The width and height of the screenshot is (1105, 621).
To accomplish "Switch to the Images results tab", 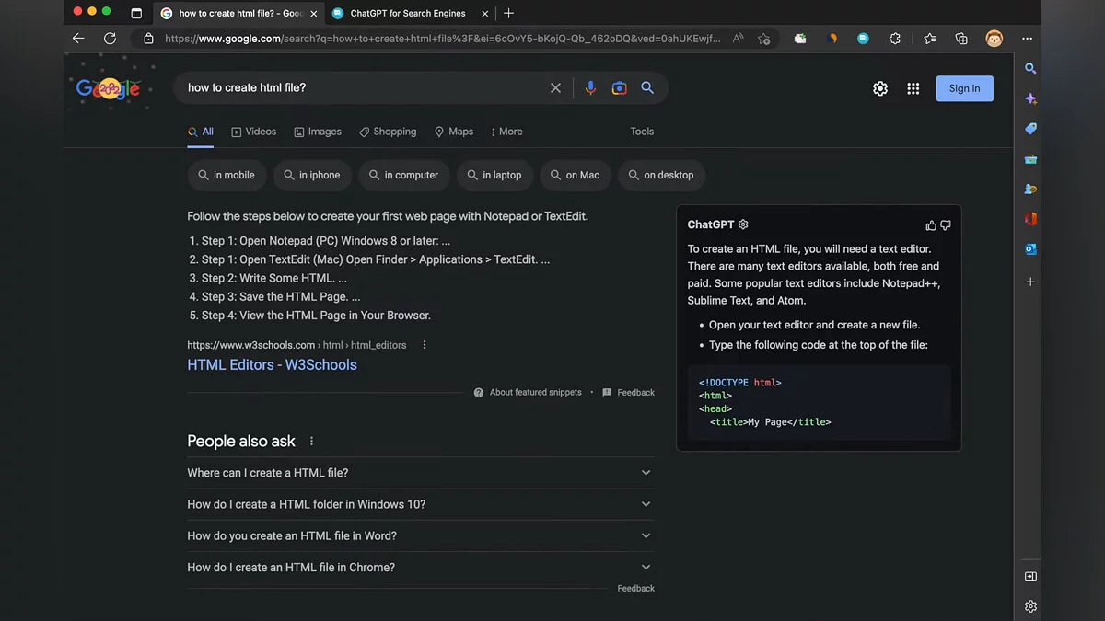I will tap(318, 132).
